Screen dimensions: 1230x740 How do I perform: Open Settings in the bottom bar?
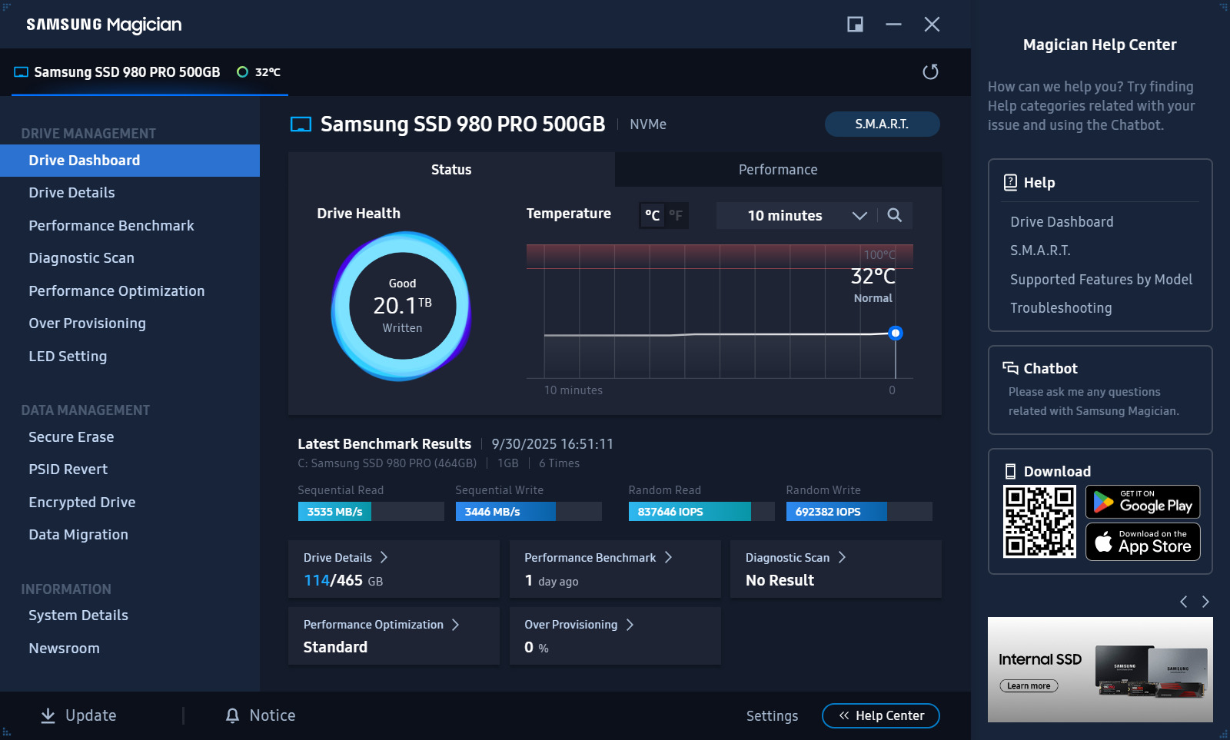click(772, 716)
